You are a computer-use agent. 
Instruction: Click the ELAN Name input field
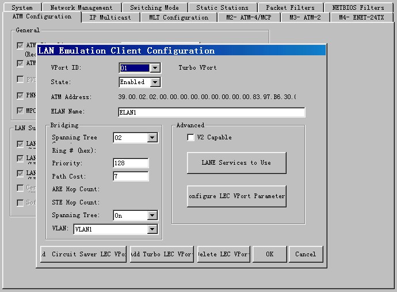211,112
